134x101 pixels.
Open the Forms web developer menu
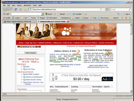pyautogui.click(x=32, y=18)
